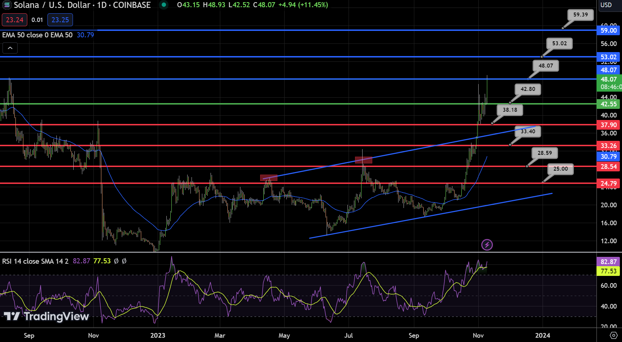Click the red 37.90 price axis tag
Screen dimensions: 622x342
608,125
